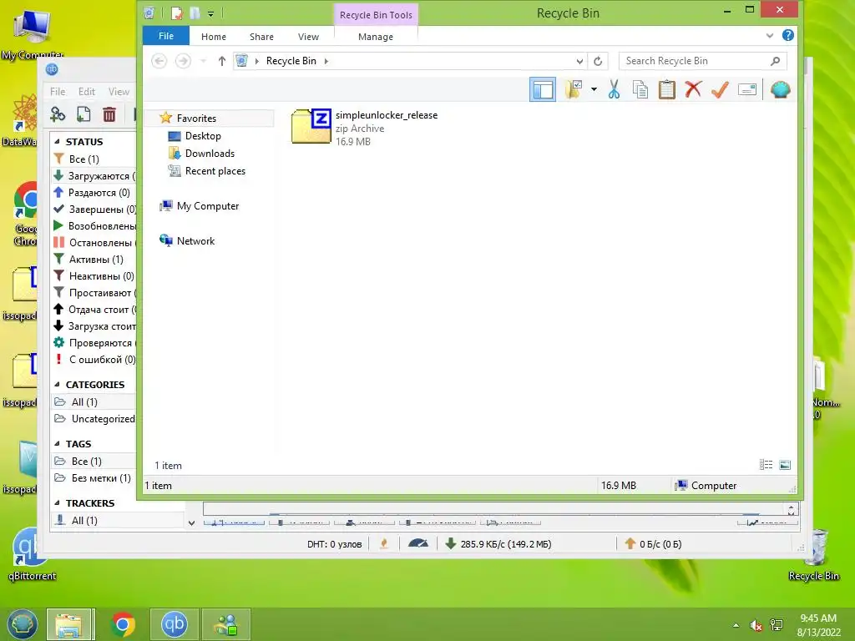
Task: Collapse the CATEGORIES section in qBittorrent
Action: click(x=57, y=384)
